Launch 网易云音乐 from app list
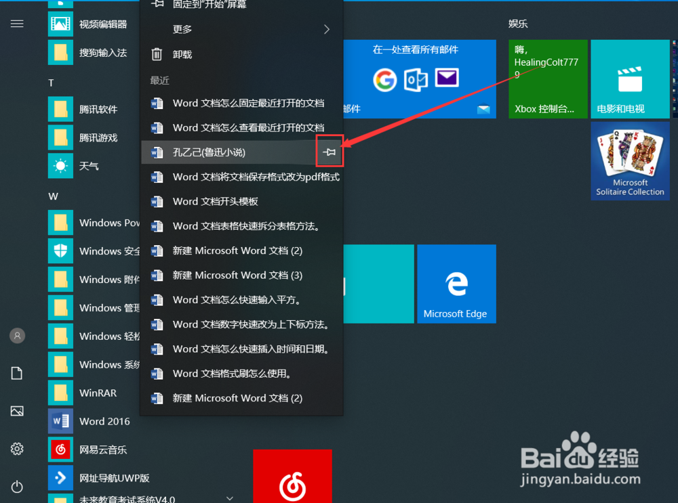Screen dimensions: 678x503 click(x=94, y=450)
